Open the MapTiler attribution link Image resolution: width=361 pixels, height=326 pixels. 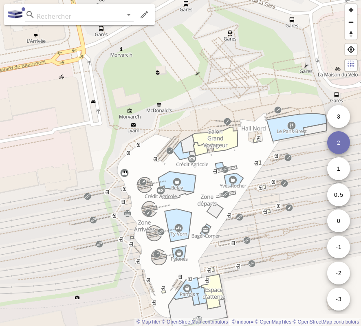(148, 322)
